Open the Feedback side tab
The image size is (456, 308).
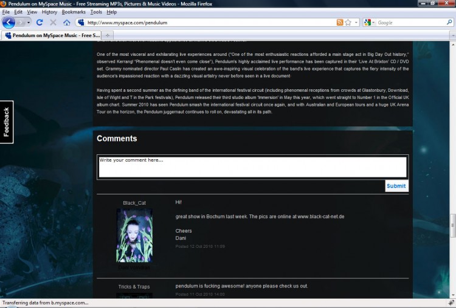(7, 122)
